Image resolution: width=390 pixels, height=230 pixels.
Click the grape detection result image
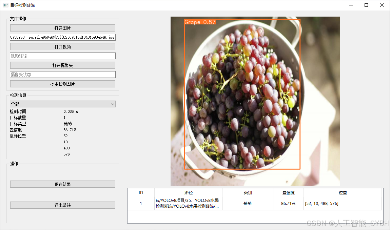click(255, 101)
